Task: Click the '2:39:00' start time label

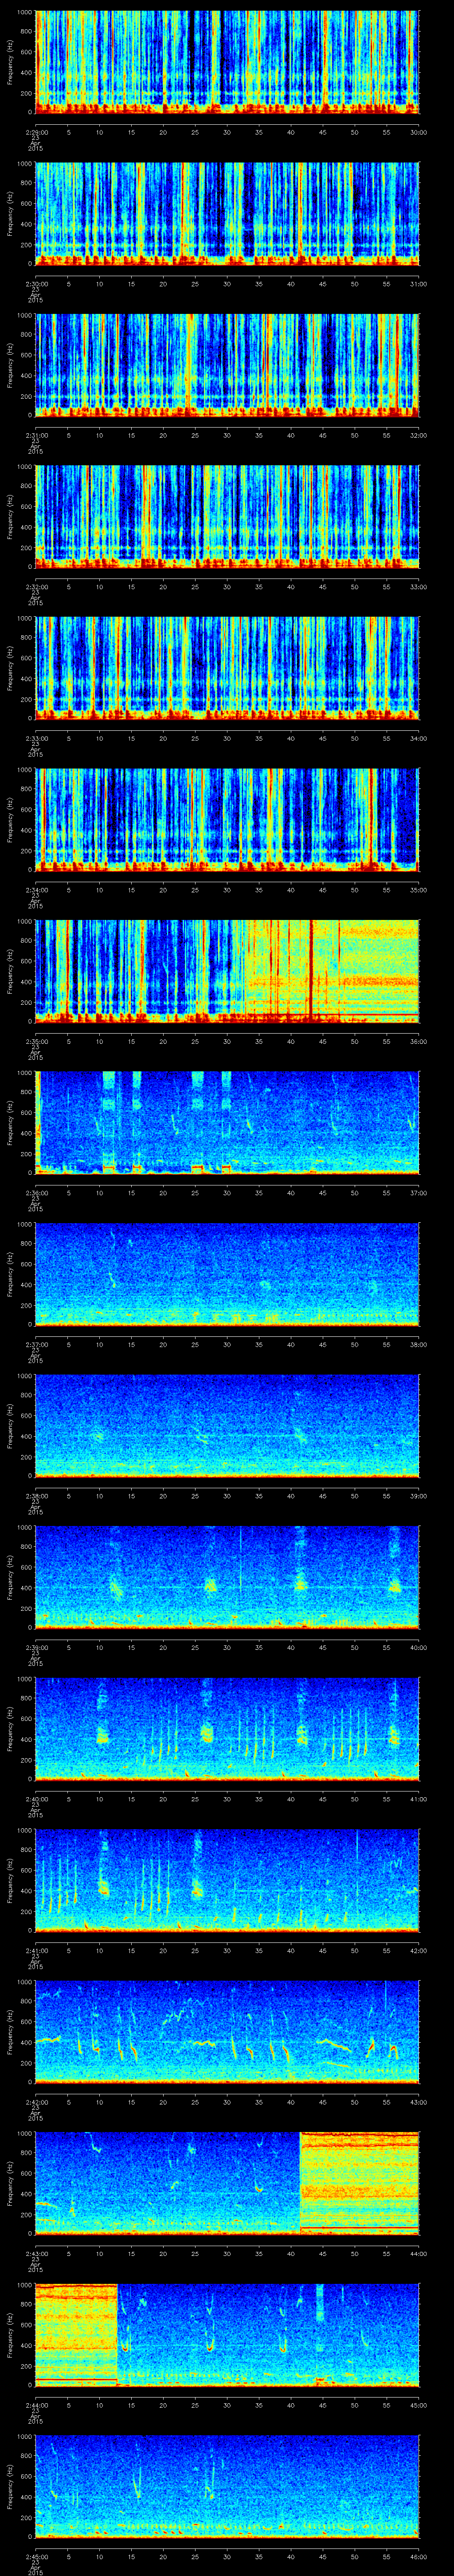Action: coord(36,1647)
